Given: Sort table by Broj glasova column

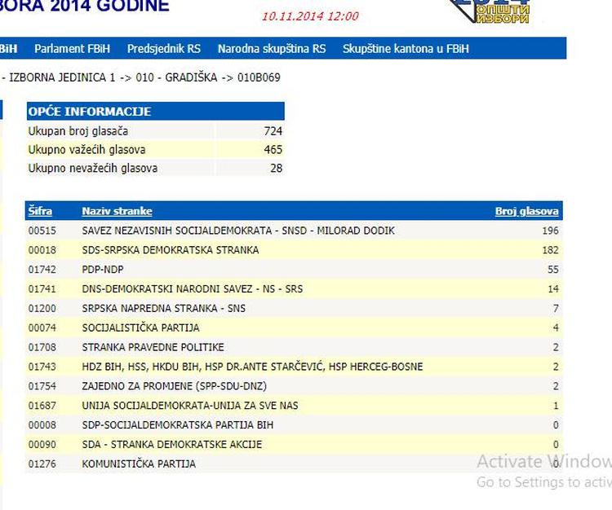Looking at the screenshot, I should coord(527,211).
